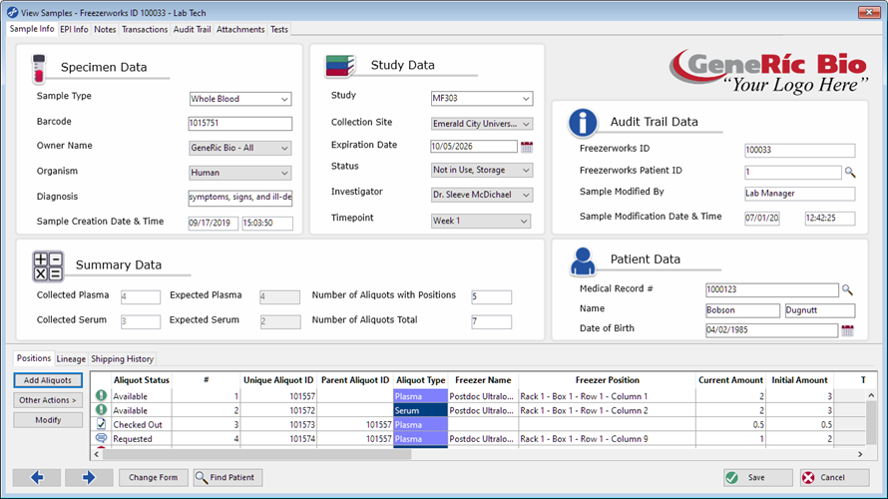Open the Study dropdown showing MF303
The height and width of the screenshot is (499, 888).
pyautogui.click(x=526, y=99)
